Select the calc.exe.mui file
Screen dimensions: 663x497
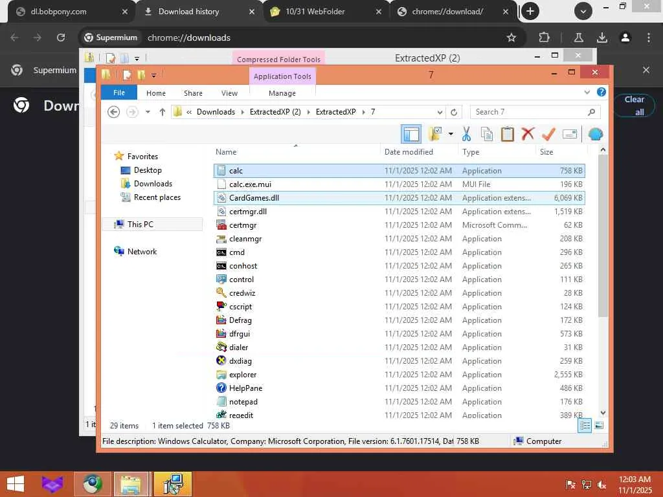click(399, 184)
